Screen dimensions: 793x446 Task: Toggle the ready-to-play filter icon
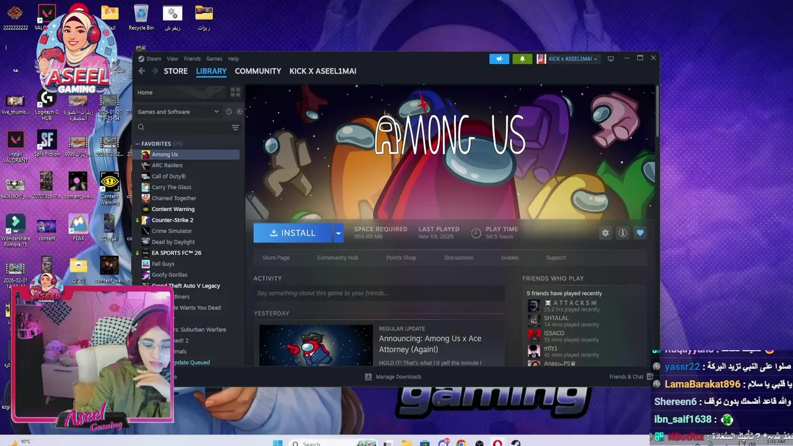coord(239,111)
